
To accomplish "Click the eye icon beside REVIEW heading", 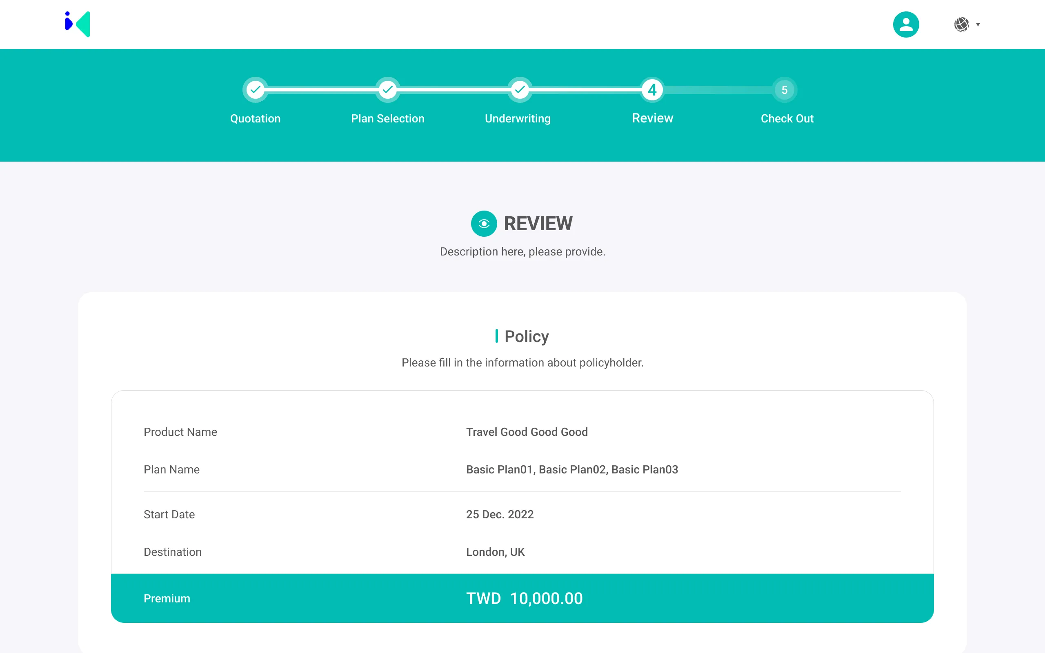I will coord(484,224).
